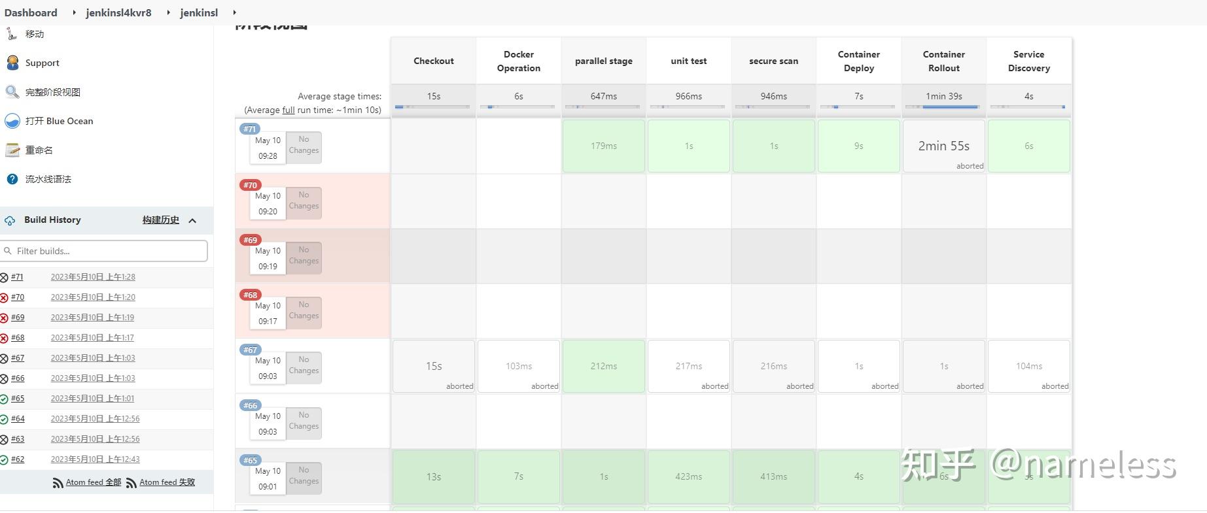Viewport: 1207px width, 513px height.
Task: Open the full stage view magnifier icon
Action: pyautogui.click(x=12, y=92)
